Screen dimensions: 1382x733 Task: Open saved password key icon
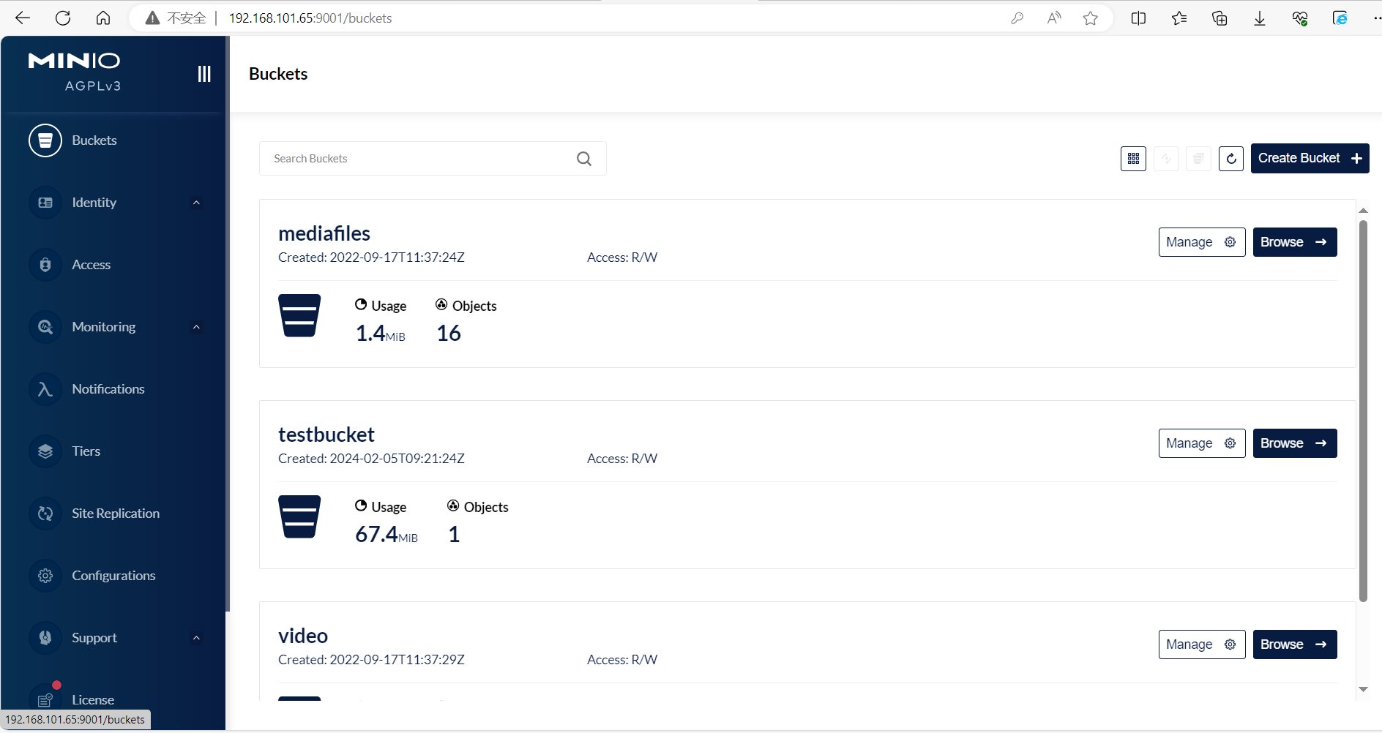pyautogui.click(x=1017, y=18)
